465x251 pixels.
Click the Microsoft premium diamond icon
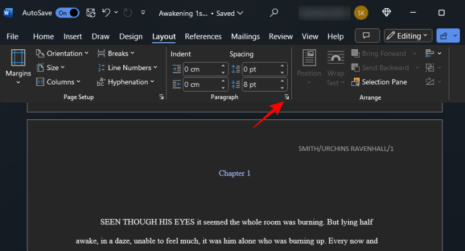[x=387, y=13]
